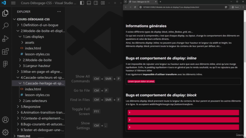
Task: Open the Customize Layout icon
Action: [103, 3]
